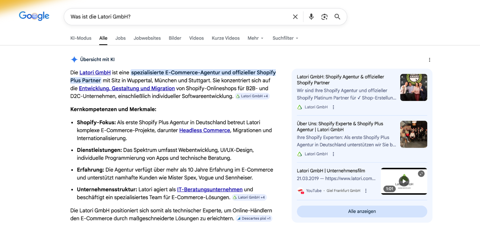The image size is (480, 228).
Task: Start voice search with microphone icon
Action: click(x=311, y=17)
